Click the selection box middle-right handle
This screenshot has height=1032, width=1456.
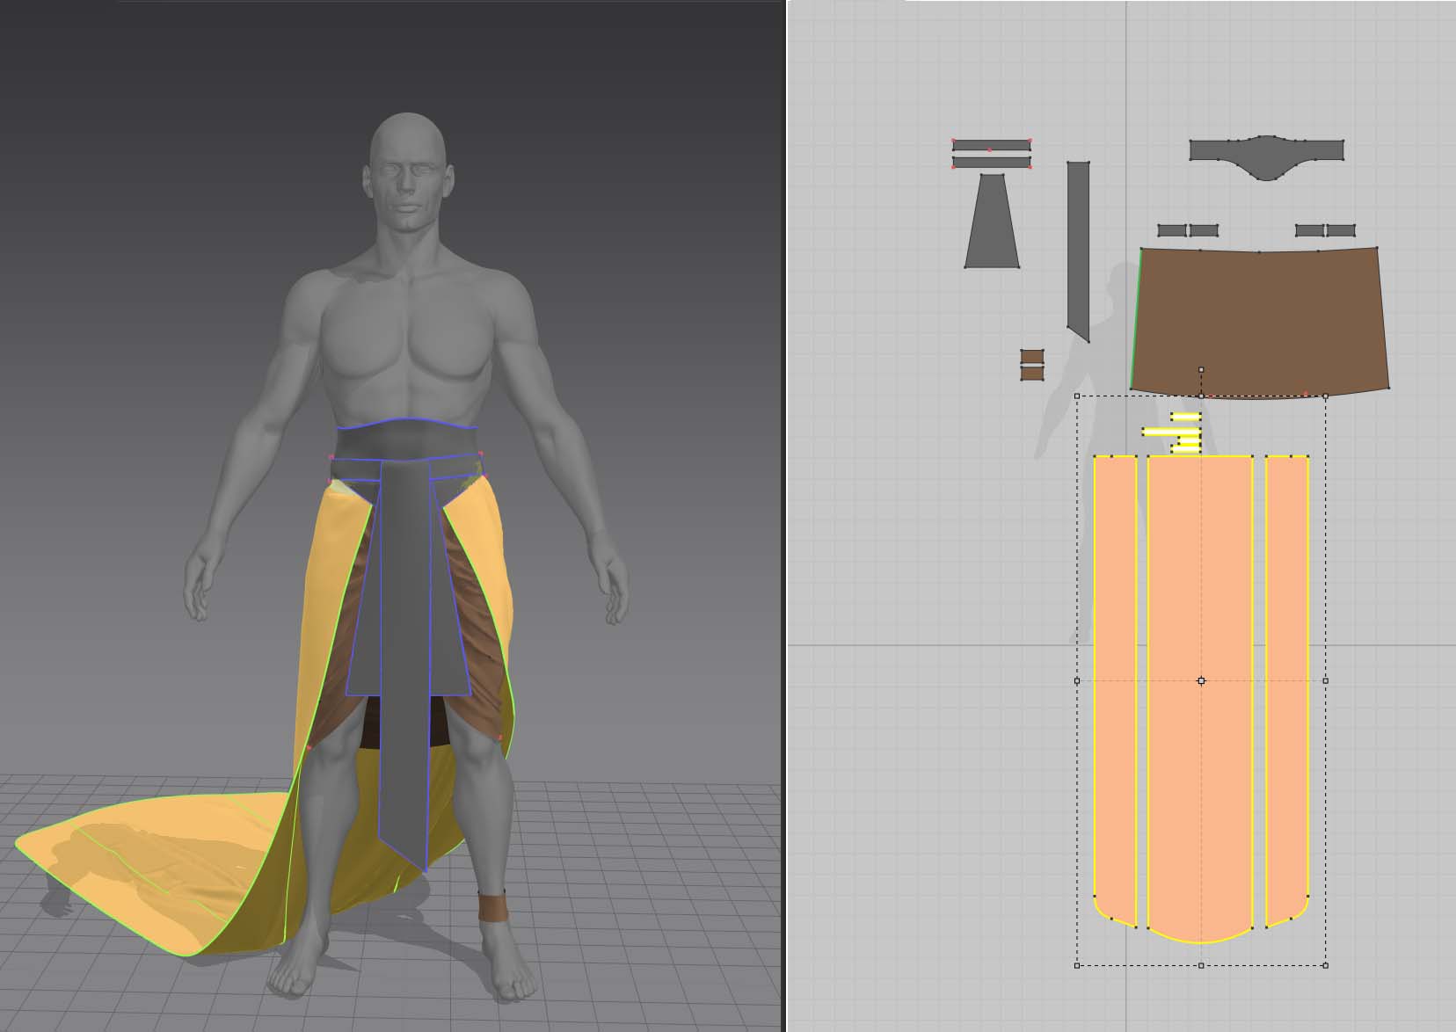tap(1325, 680)
